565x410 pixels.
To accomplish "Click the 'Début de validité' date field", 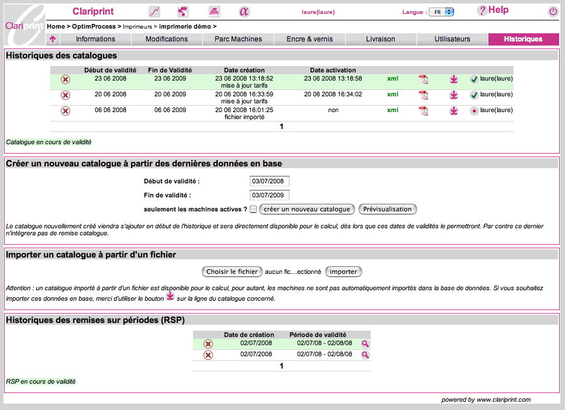I will 269,181.
